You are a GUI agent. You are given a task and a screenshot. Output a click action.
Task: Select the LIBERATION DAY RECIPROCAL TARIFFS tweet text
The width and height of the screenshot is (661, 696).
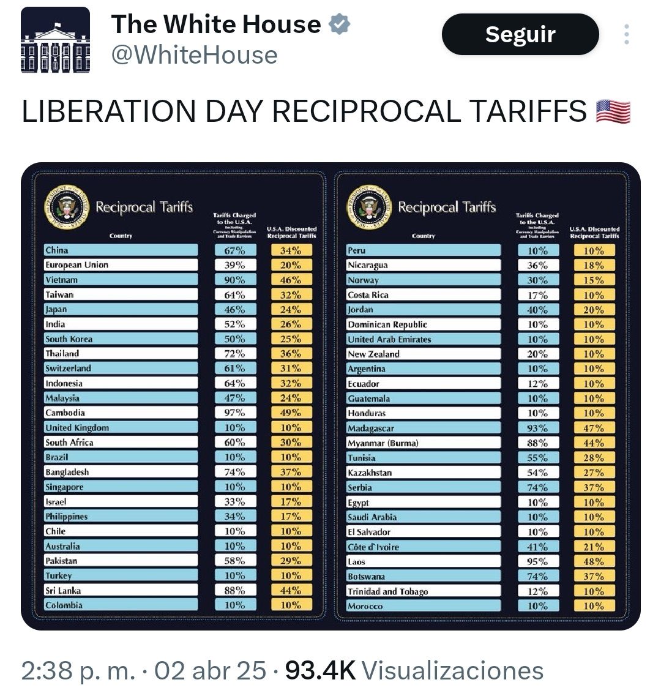(304, 111)
